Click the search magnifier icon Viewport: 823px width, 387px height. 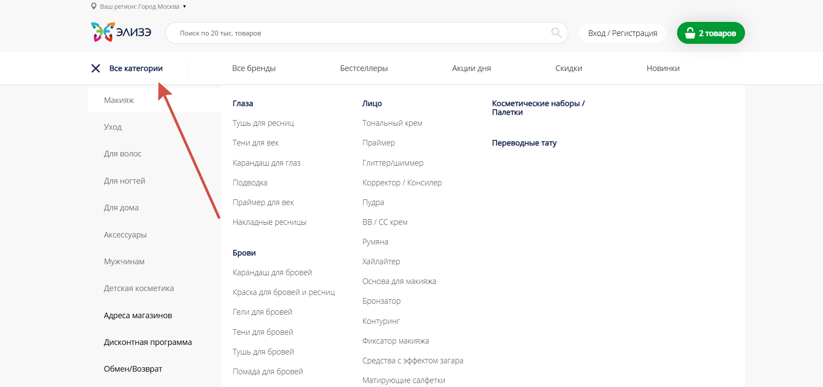556,33
